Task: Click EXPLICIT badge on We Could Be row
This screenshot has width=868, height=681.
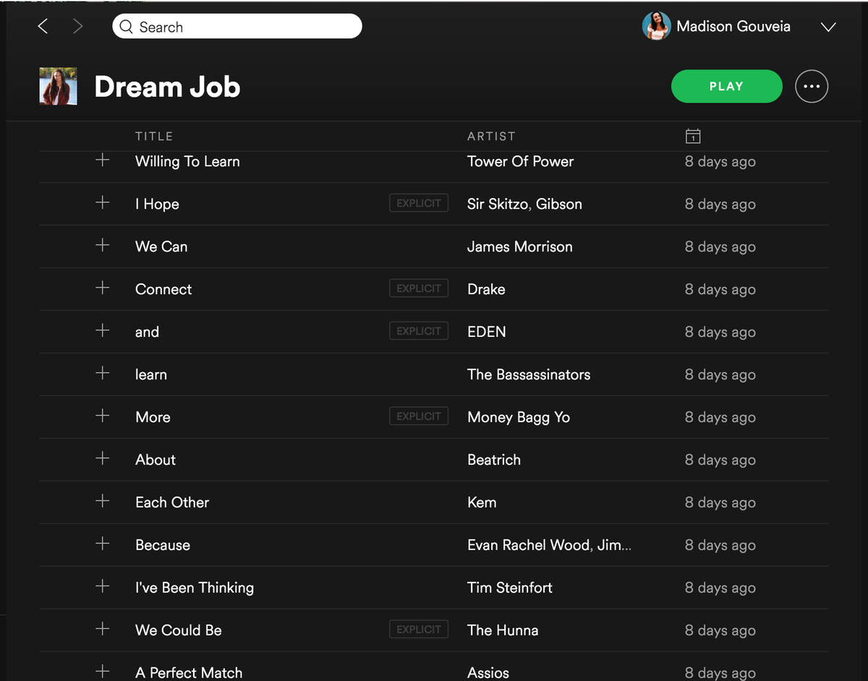Action: (419, 630)
